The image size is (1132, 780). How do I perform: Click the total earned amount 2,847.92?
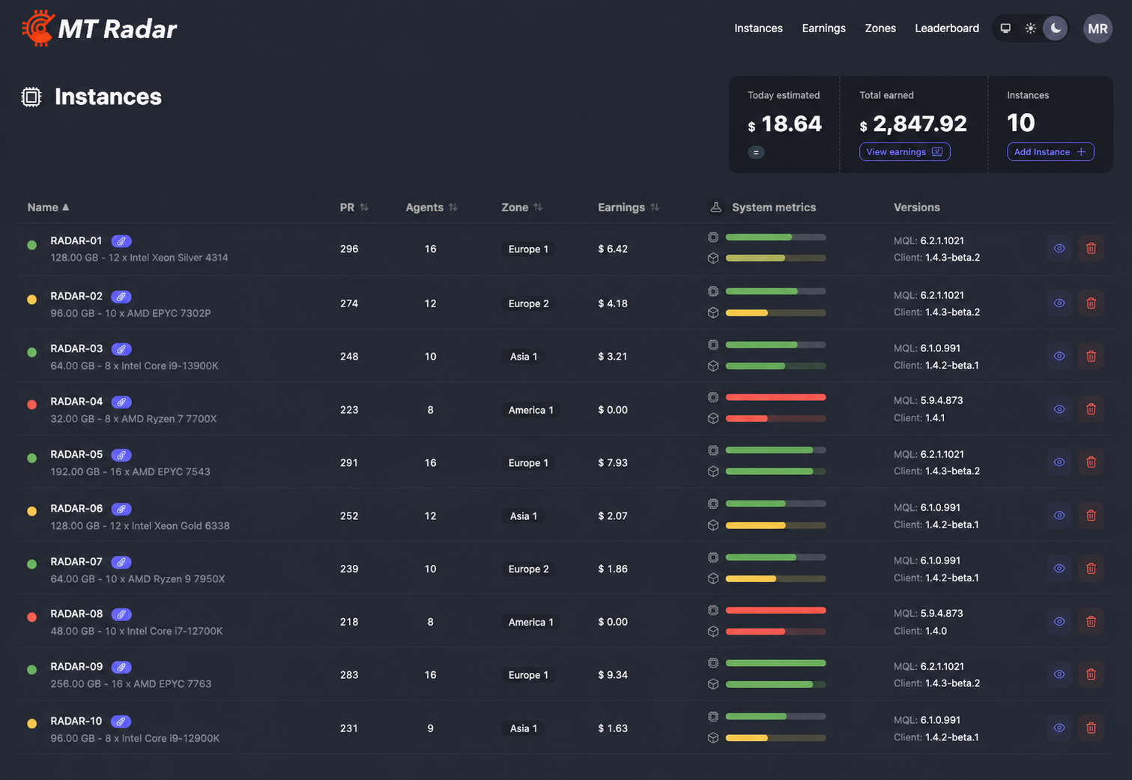coord(919,124)
